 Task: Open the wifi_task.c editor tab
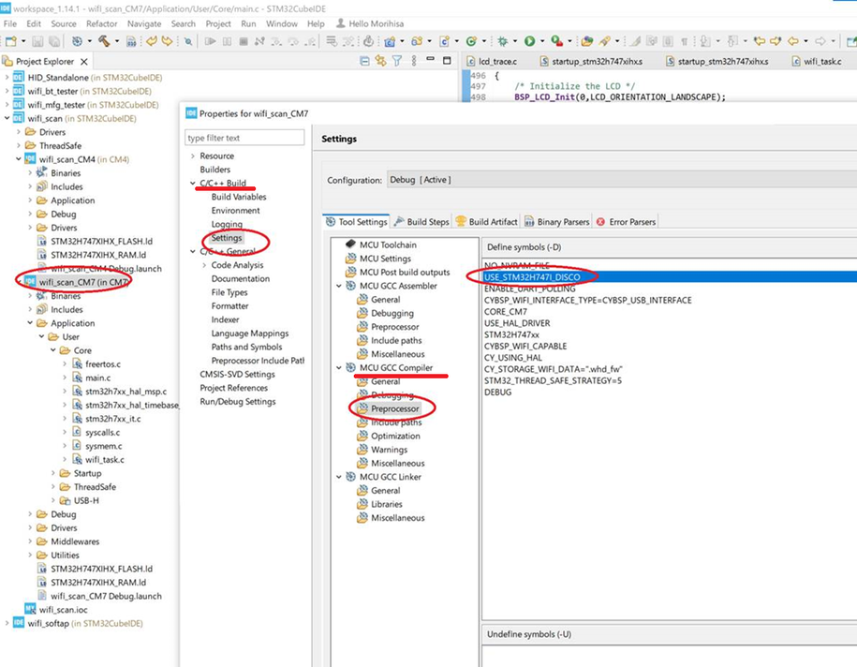coord(821,61)
